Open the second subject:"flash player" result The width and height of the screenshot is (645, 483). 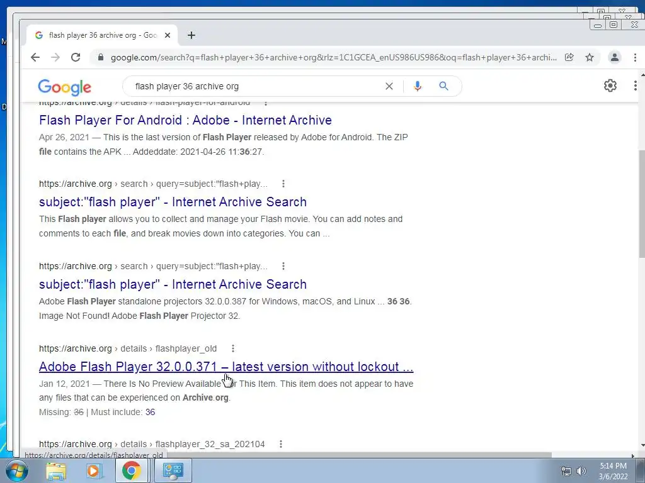pos(173,284)
